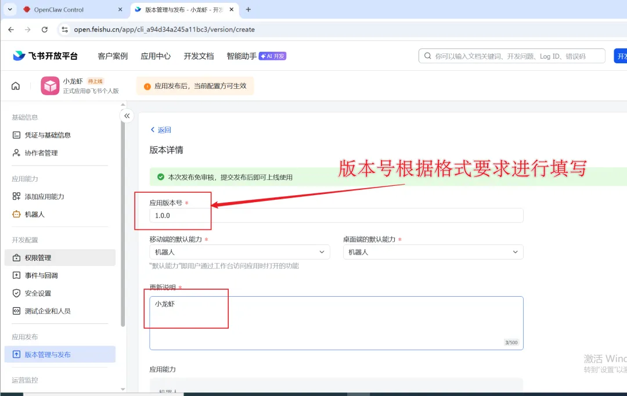Open 协作者管理 sidebar item

[60, 153]
